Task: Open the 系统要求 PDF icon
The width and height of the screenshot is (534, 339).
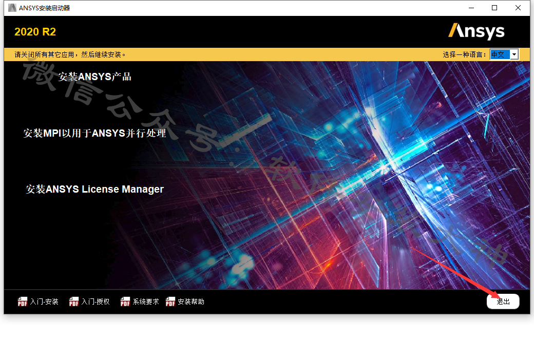Action: tap(125, 302)
